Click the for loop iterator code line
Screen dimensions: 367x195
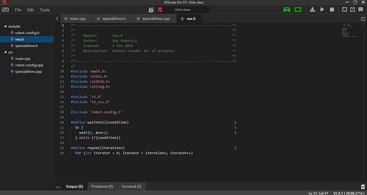tap(134, 153)
